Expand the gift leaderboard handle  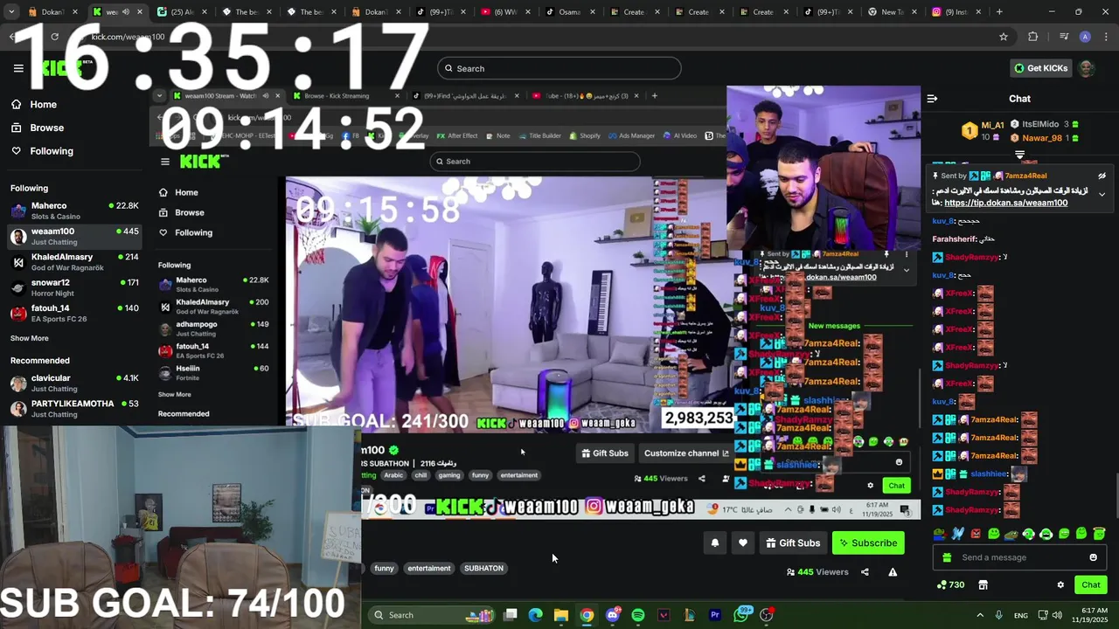[x=1019, y=155]
